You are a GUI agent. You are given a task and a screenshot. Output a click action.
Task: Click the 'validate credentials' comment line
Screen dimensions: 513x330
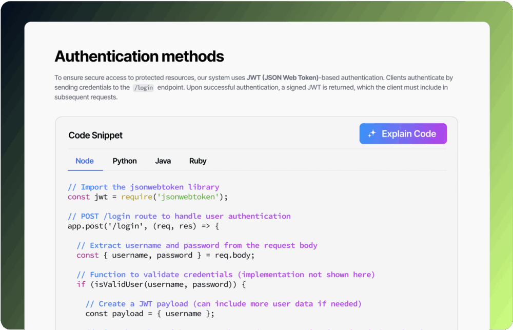tap(226, 275)
